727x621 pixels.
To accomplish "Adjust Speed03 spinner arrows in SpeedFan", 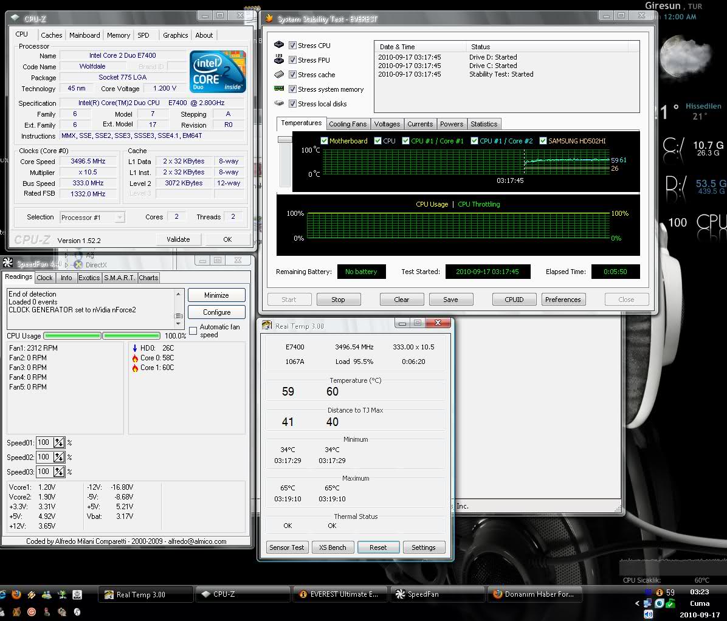I will tap(59, 472).
